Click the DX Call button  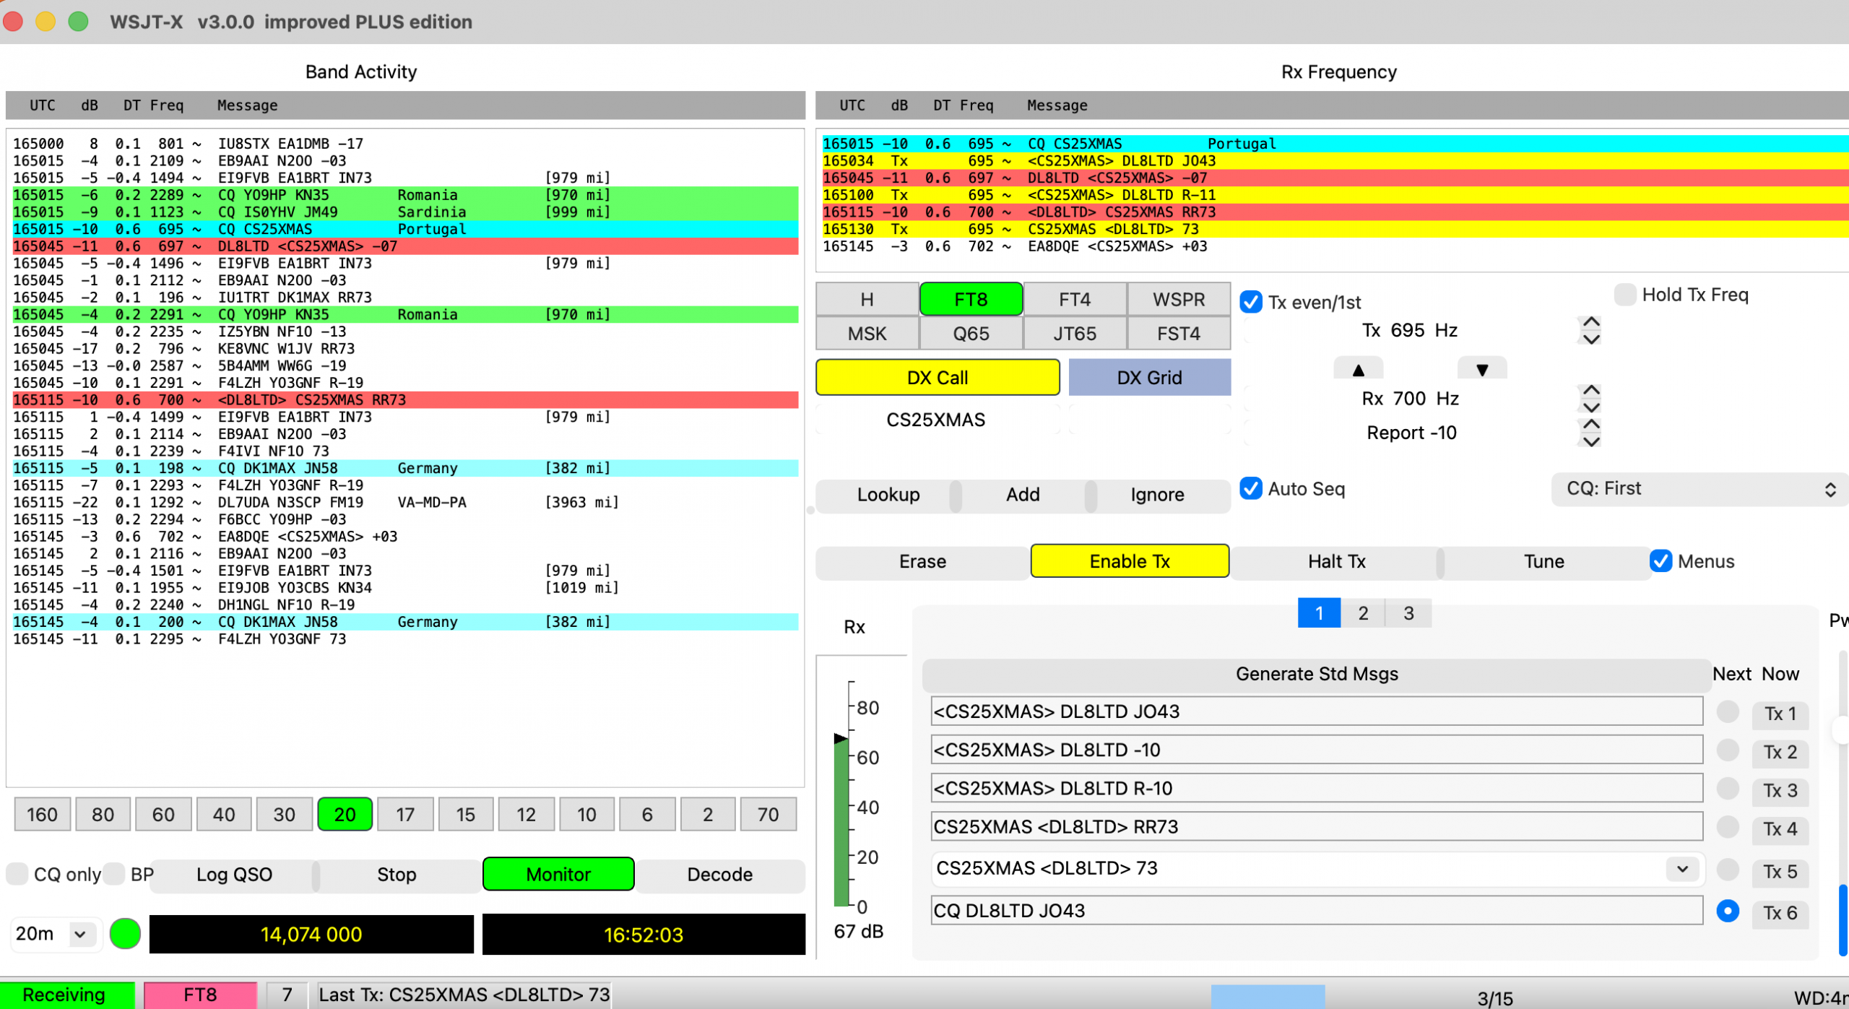click(937, 376)
